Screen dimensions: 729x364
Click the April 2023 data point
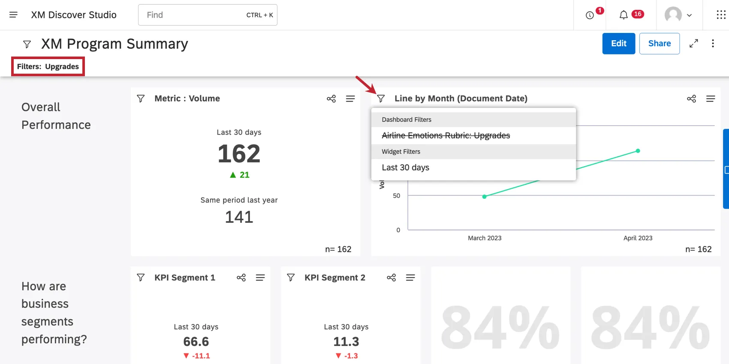638,151
